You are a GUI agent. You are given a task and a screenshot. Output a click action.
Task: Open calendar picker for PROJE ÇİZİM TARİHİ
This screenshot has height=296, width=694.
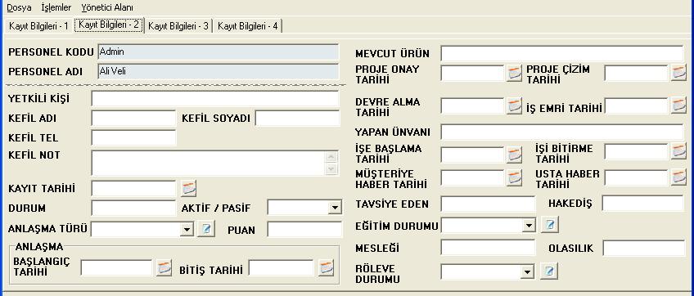click(678, 73)
